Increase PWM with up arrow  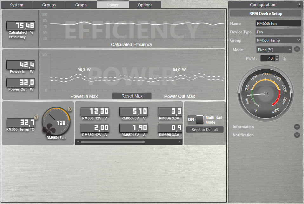pyautogui.click(x=277, y=57)
